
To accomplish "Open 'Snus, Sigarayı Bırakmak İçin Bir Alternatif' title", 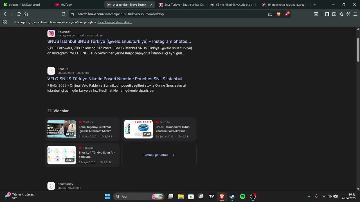I will click(x=97, y=129).
